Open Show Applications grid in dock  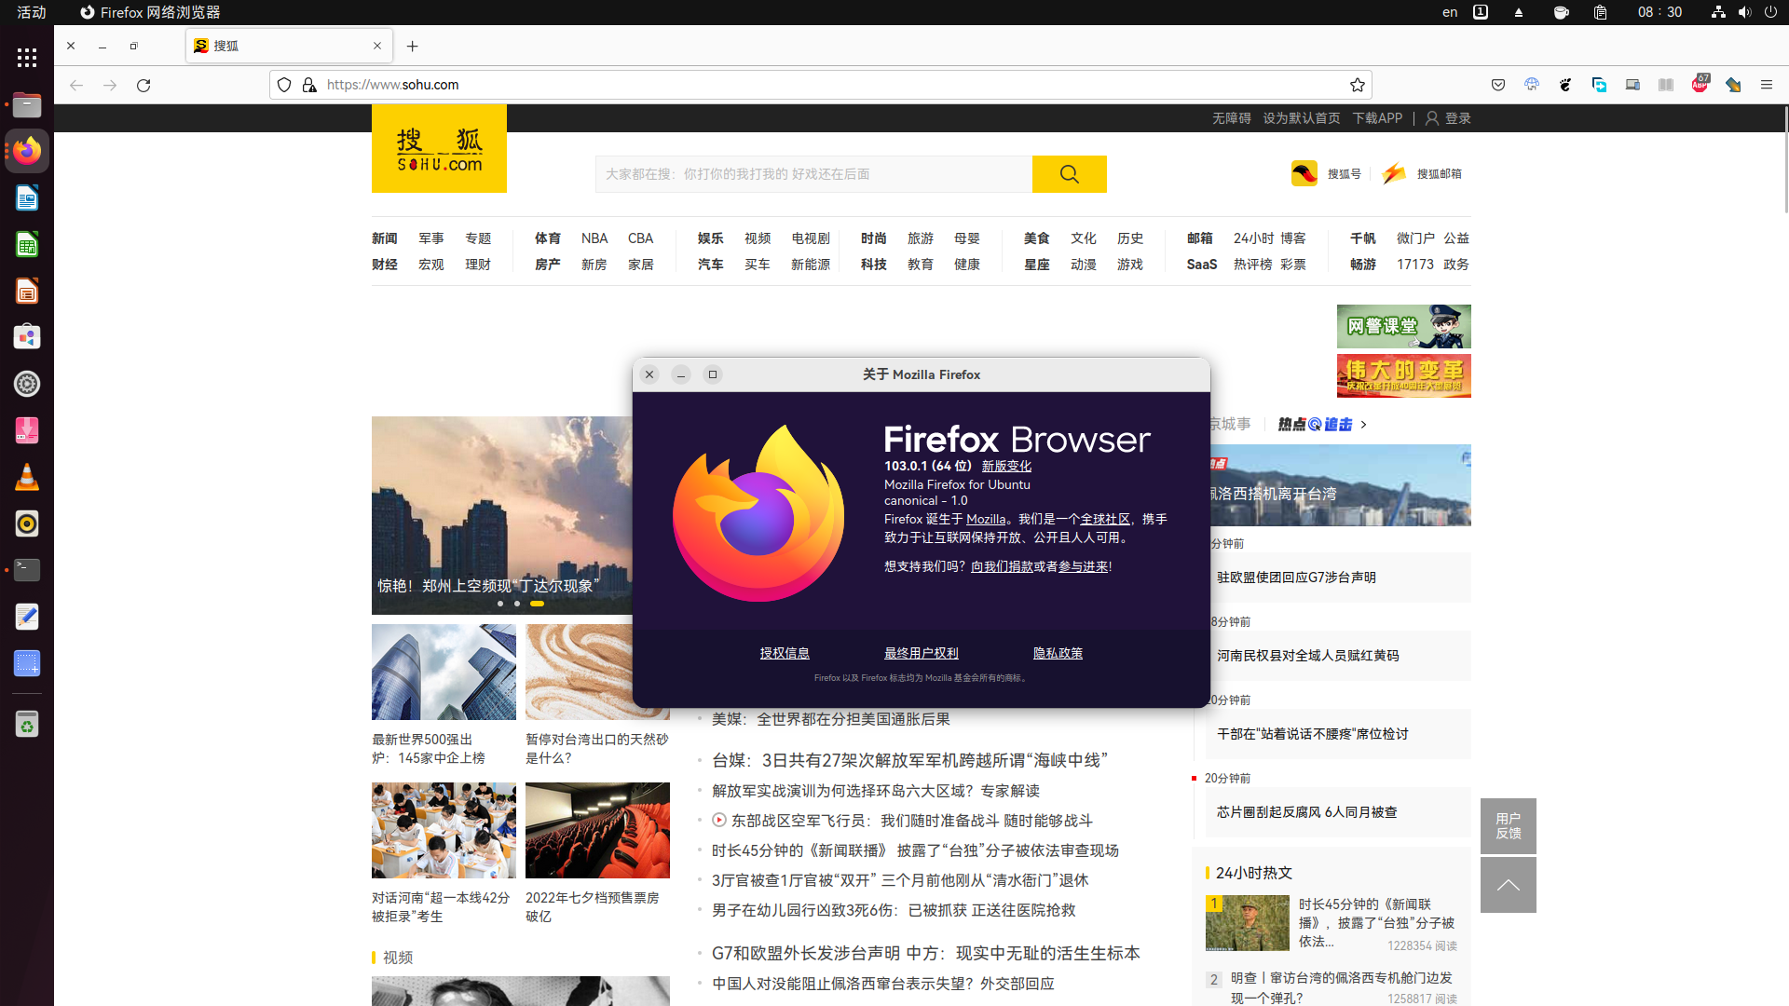27,58
